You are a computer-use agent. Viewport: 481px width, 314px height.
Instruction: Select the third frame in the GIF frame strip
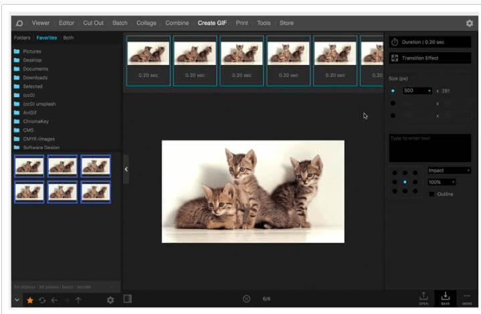coord(242,61)
